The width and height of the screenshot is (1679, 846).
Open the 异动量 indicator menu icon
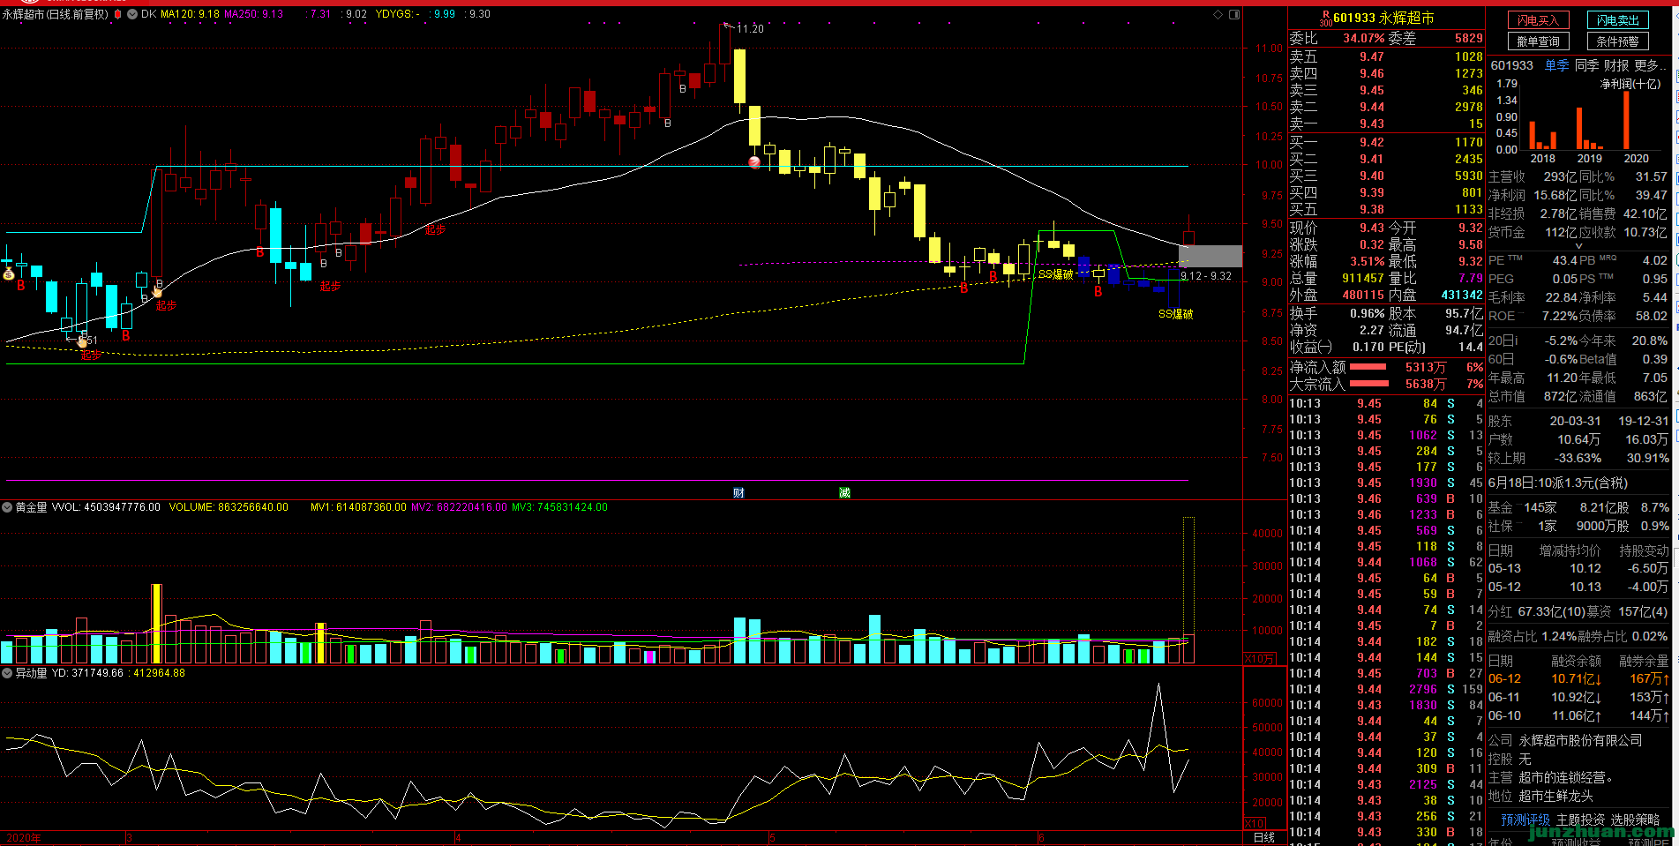(x=7, y=673)
